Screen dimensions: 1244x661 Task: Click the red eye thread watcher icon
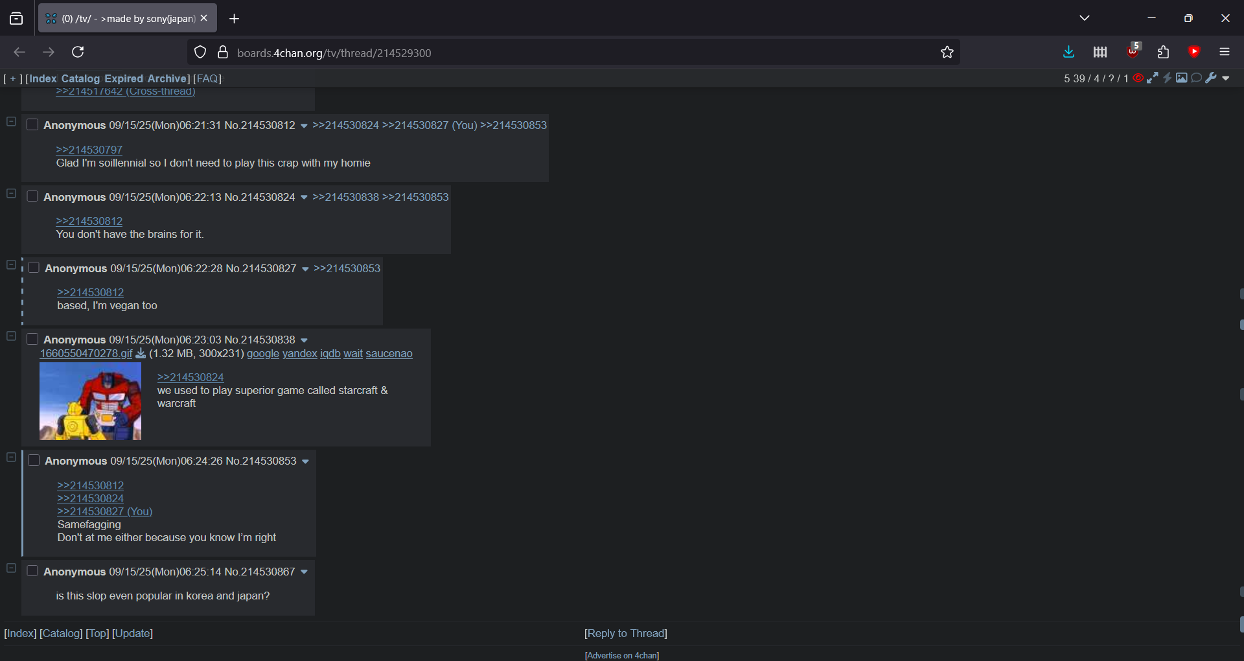click(x=1138, y=78)
